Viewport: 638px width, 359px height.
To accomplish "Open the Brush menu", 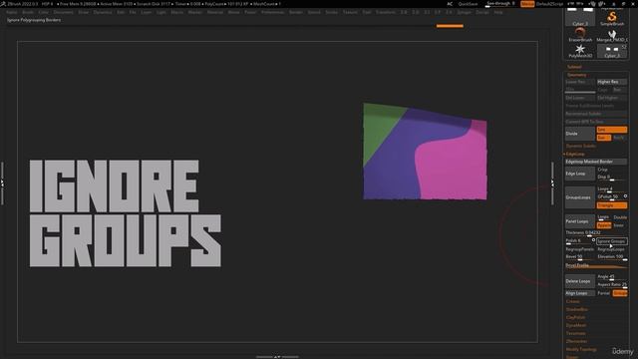I will pyautogui.click(x=28, y=12).
